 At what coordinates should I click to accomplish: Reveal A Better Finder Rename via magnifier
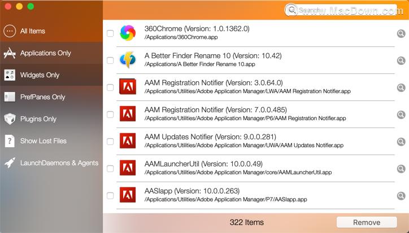[x=401, y=60]
